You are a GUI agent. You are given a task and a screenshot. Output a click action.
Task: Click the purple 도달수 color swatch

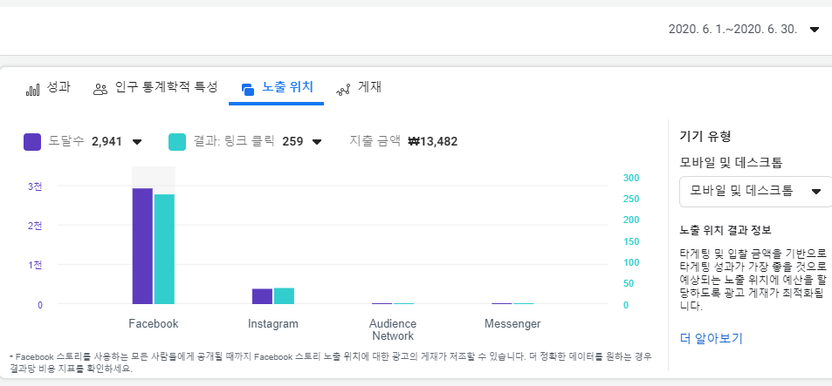(32, 142)
